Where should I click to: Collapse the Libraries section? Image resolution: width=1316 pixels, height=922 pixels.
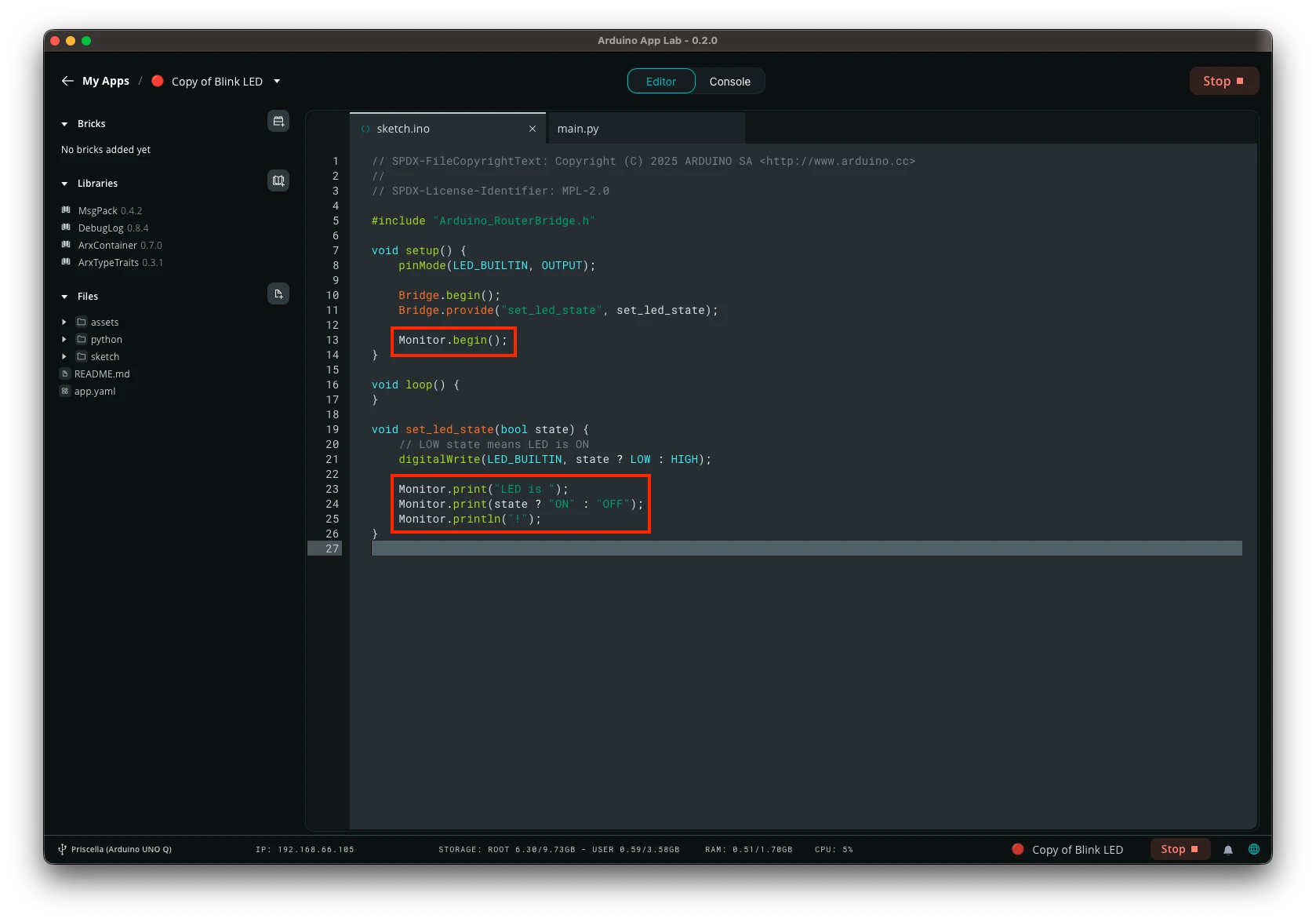tap(64, 183)
